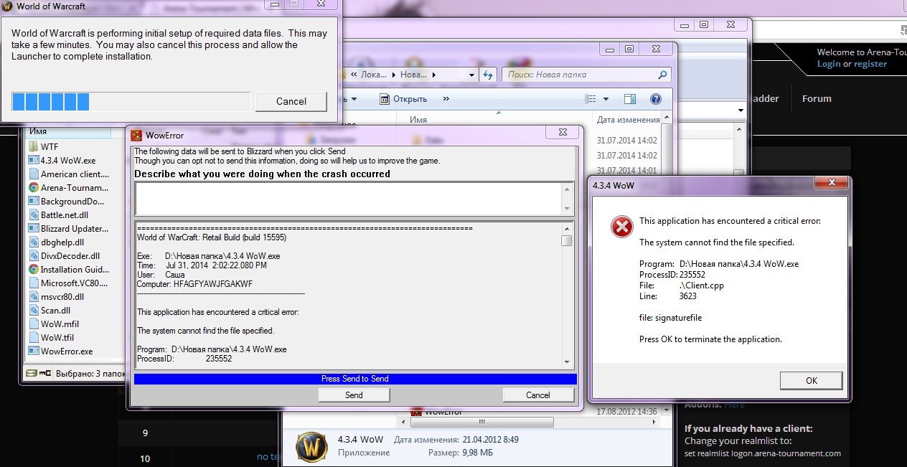Select the Blizzard Updater icon

[x=34, y=229]
